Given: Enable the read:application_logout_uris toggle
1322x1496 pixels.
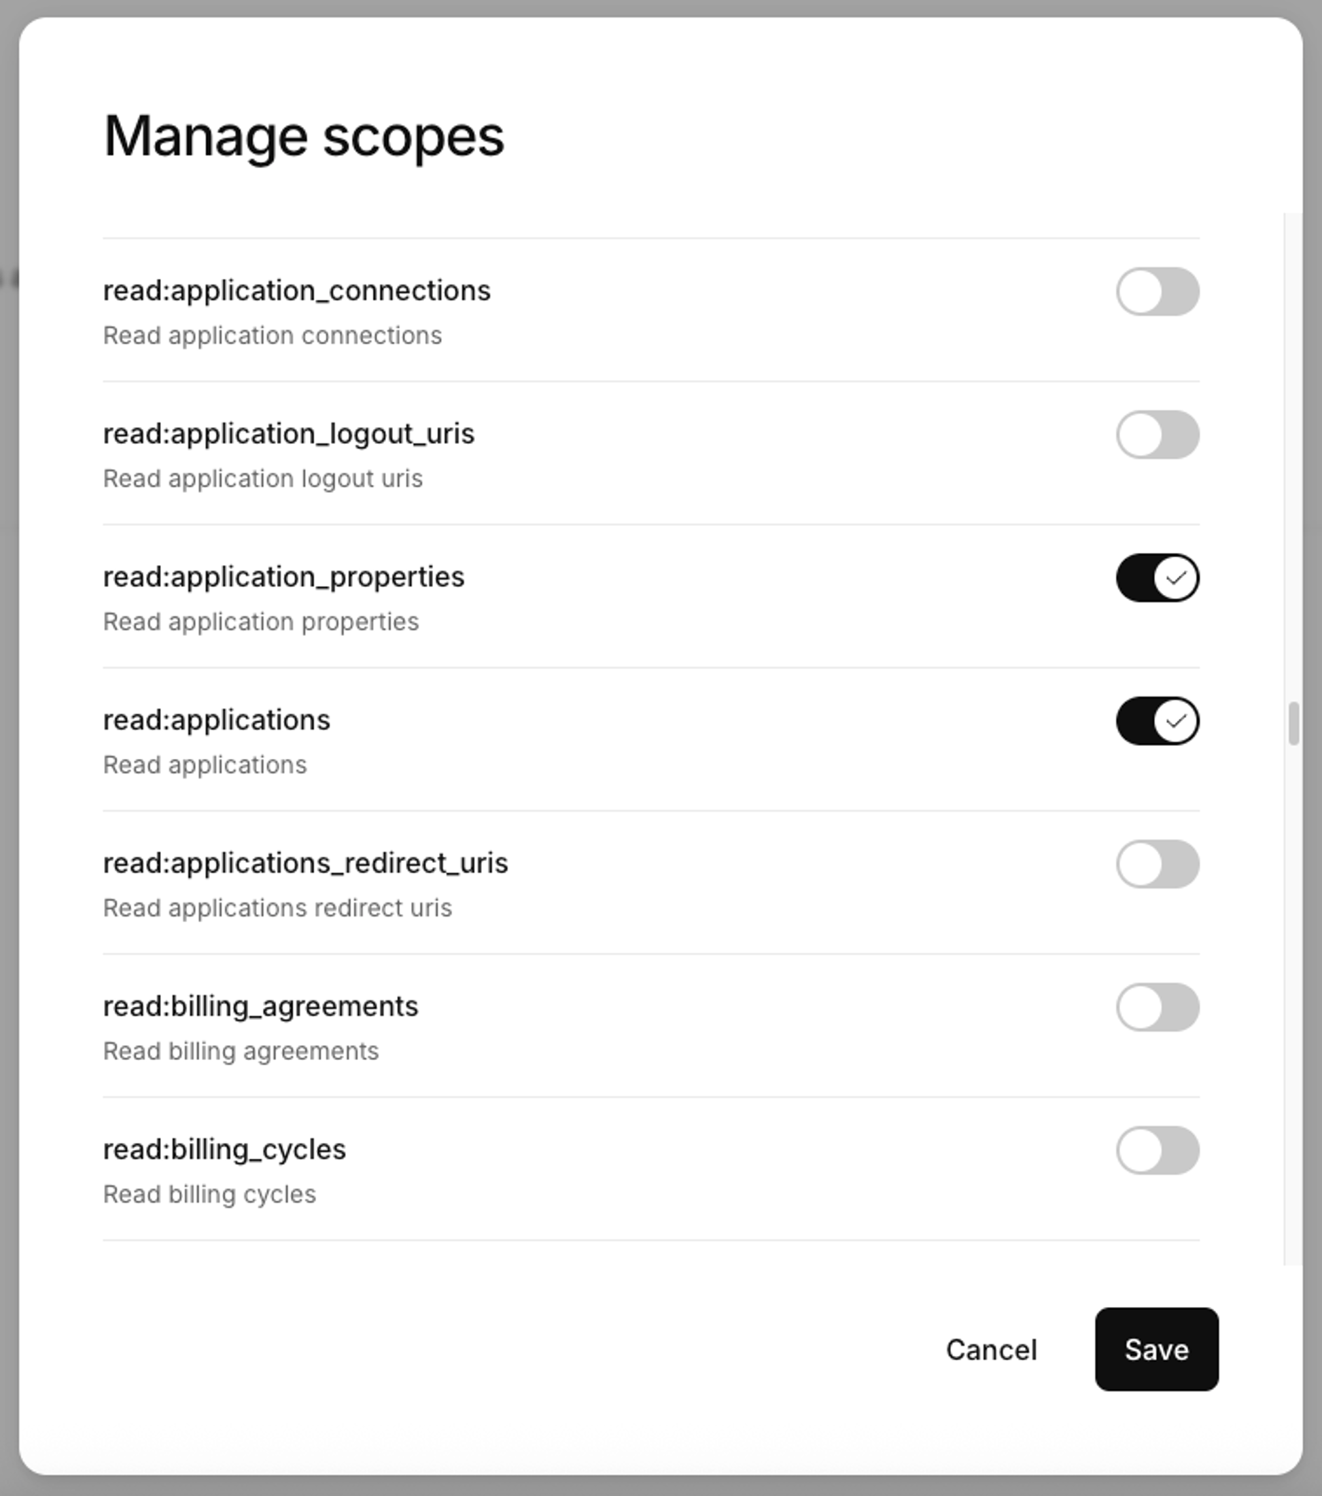Looking at the screenshot, I should click(x=1156, y=435).
